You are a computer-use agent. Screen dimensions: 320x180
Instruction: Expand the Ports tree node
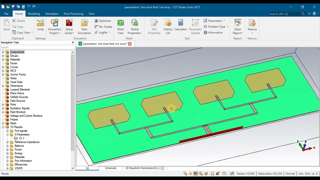[3, 104]
